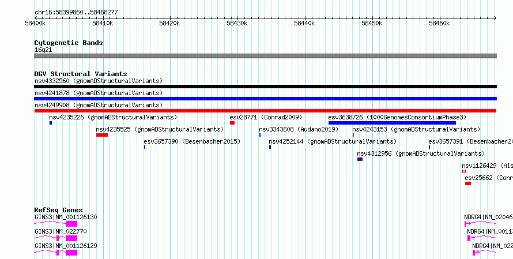This screenshot has width=513, height=259.
Task: Click the NDRG4|NM_022 transcript label
Action: 493,246
